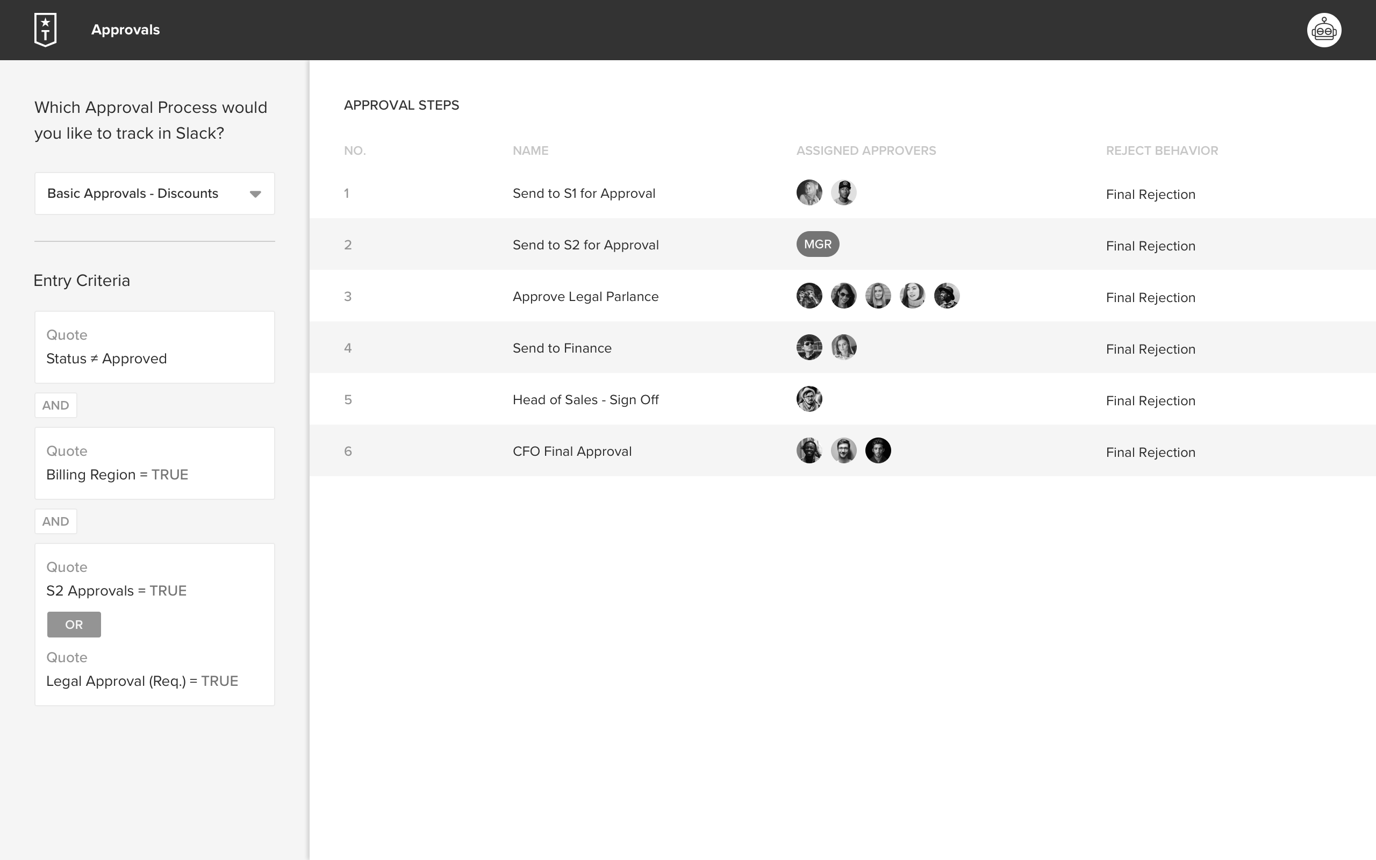The image size is (1376, 860).
Task: Click the first approver avatar in step 3
Action: (x=808, y=295)
